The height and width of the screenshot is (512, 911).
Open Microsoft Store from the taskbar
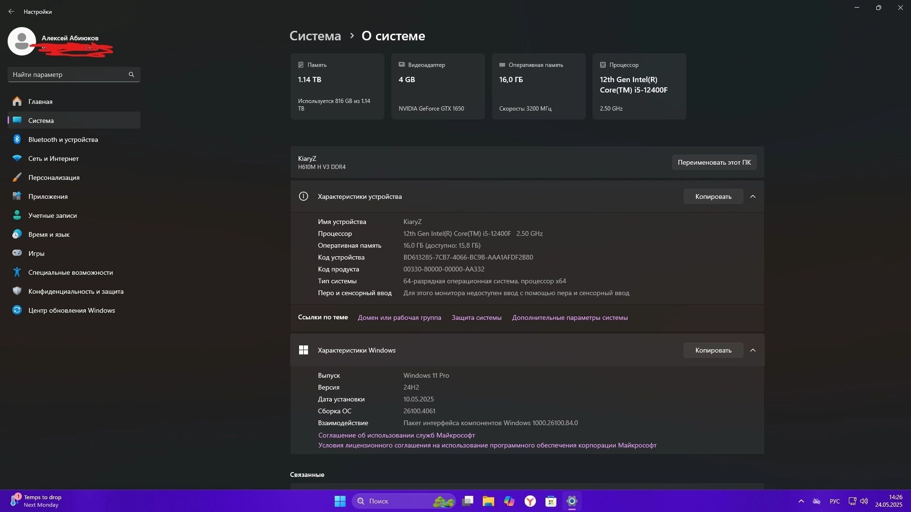[x=551, y=501]
